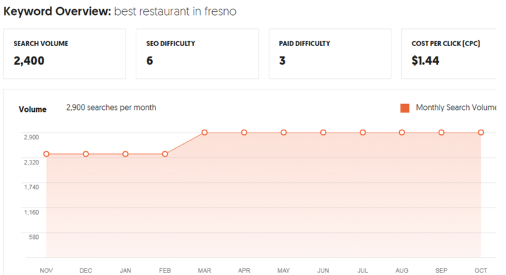This screenshot has height=275, width=506.
Task: Open the Cost Per Click (CPC) card
Action: pos(449,54)
